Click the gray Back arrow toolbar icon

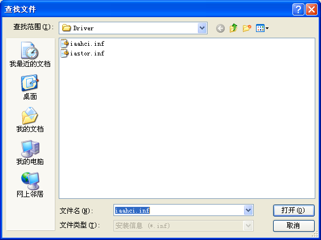pos(220,28)
